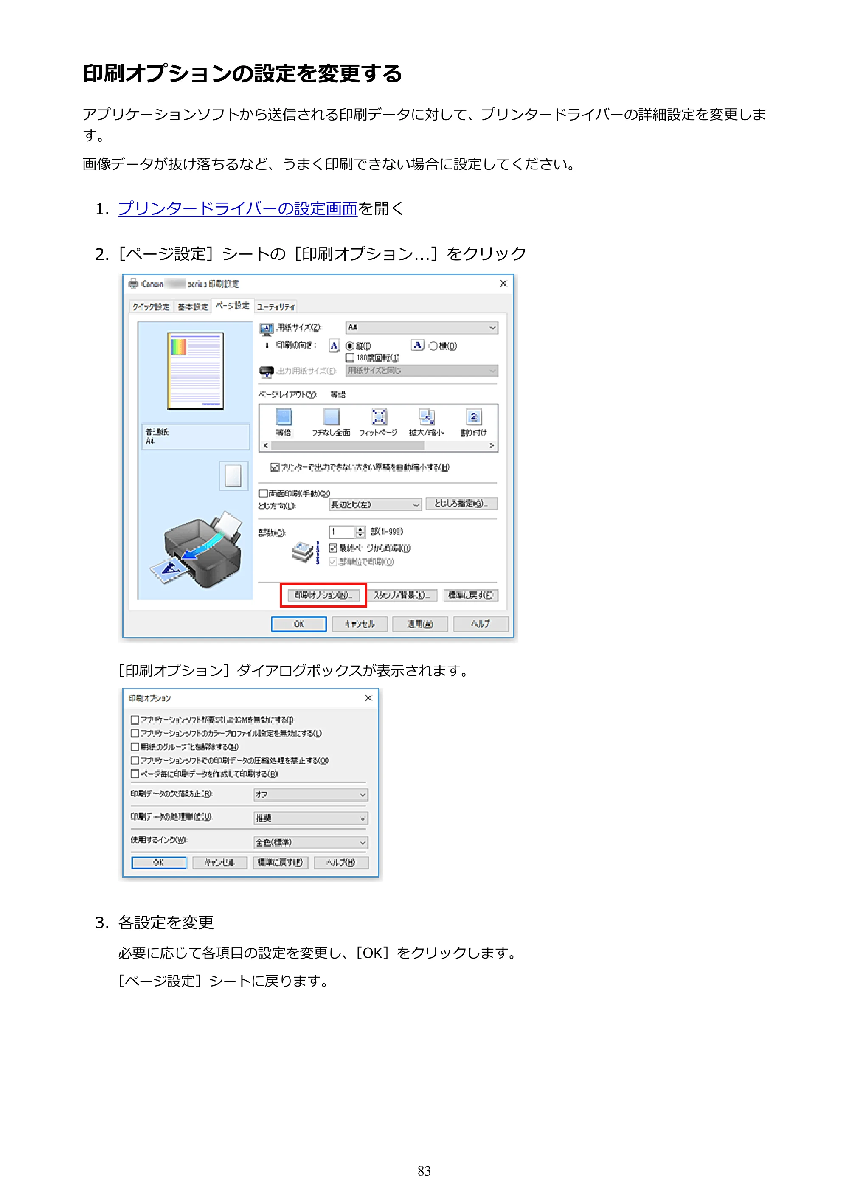Toggle 最終ページから印刷 checkbox

(x=333, y=548)
